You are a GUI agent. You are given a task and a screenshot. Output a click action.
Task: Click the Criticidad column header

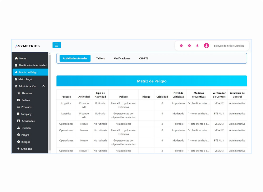coord(162,97)
